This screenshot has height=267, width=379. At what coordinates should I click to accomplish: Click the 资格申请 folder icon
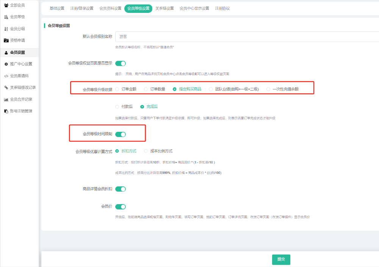(x=6, y=41)
